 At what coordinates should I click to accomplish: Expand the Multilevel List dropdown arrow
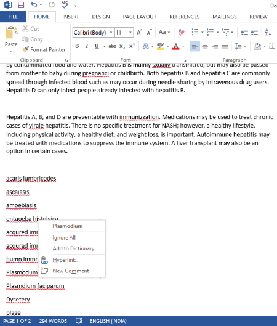coord(232,33)
